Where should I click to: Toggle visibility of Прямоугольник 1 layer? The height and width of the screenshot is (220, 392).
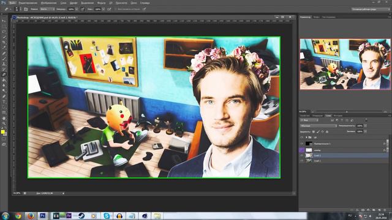click(x=302, y=144)
